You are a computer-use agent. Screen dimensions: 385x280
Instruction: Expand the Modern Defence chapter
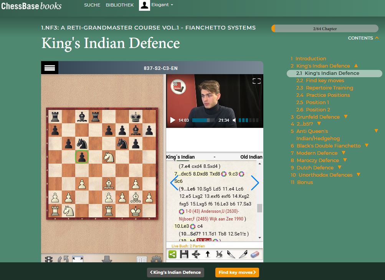(344, 153)
